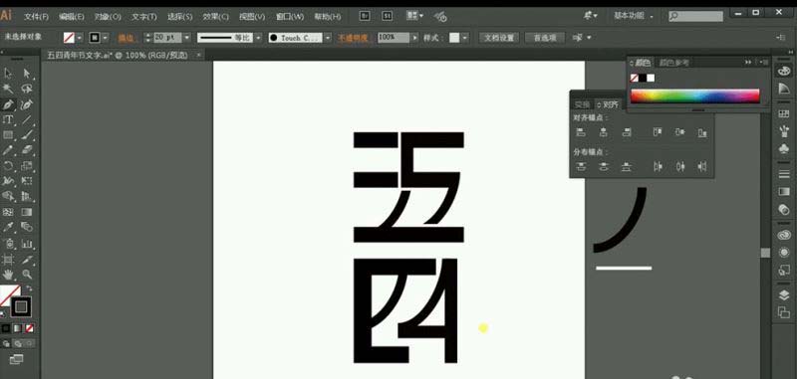This screenshot has width=797, height=379.
Task: Click vertical align top icon
Action: point(658,132)
